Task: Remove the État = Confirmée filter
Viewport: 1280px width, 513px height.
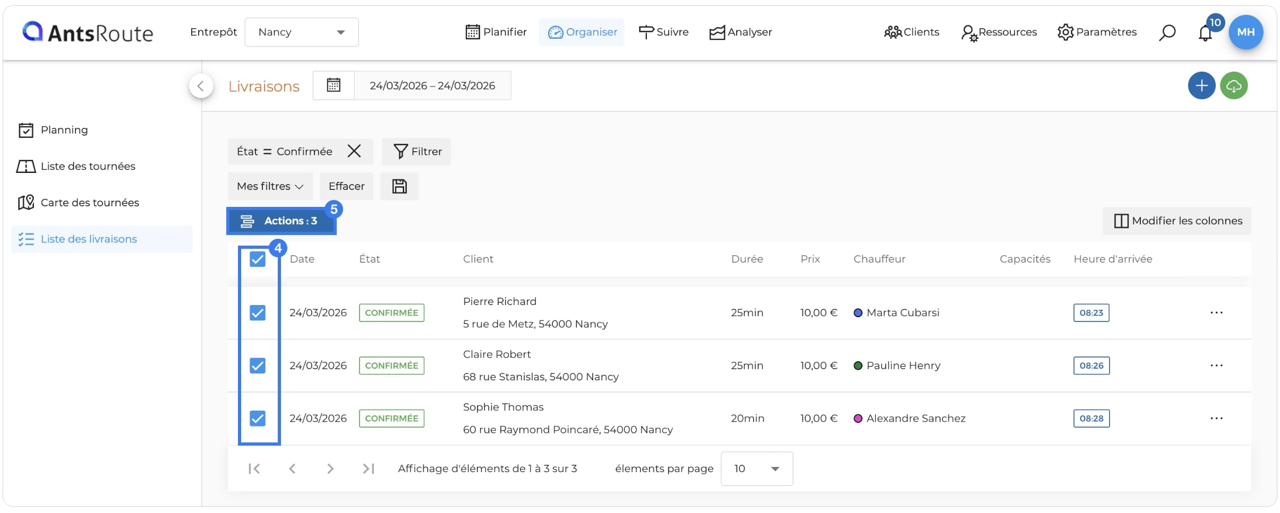Action: [x=354, y=151]
